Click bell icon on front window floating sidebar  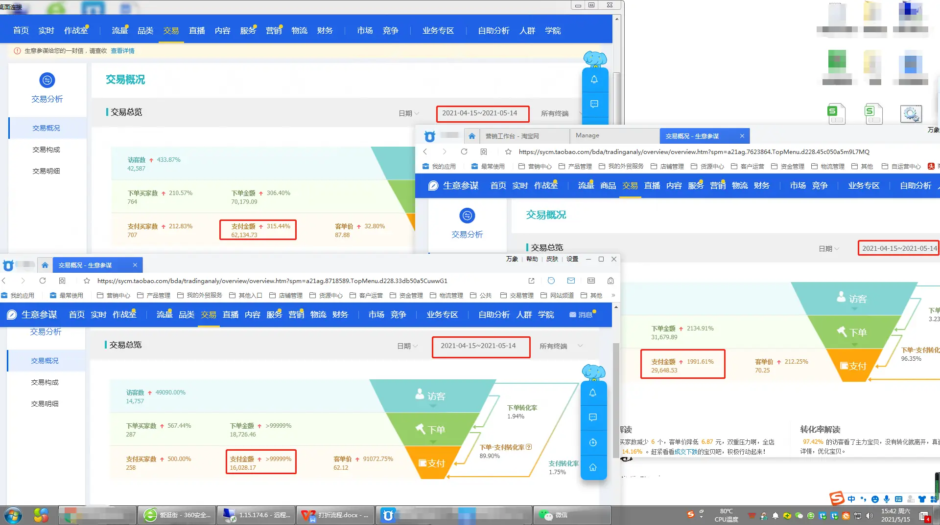[593, 393]
